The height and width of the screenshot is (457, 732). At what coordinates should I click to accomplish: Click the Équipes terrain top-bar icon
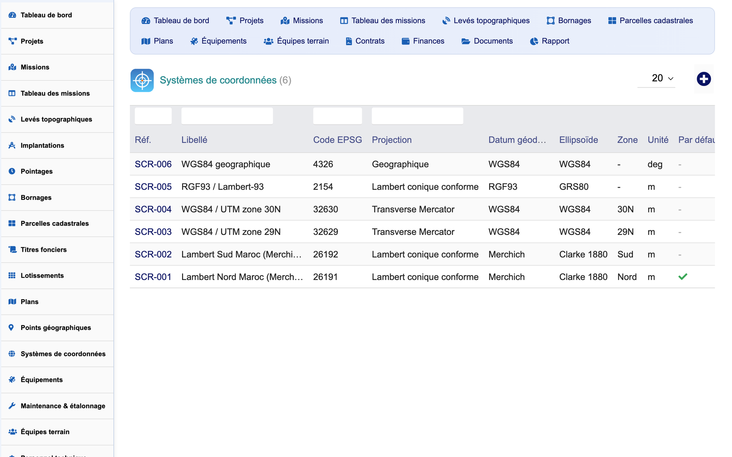(x=268, y=41)
